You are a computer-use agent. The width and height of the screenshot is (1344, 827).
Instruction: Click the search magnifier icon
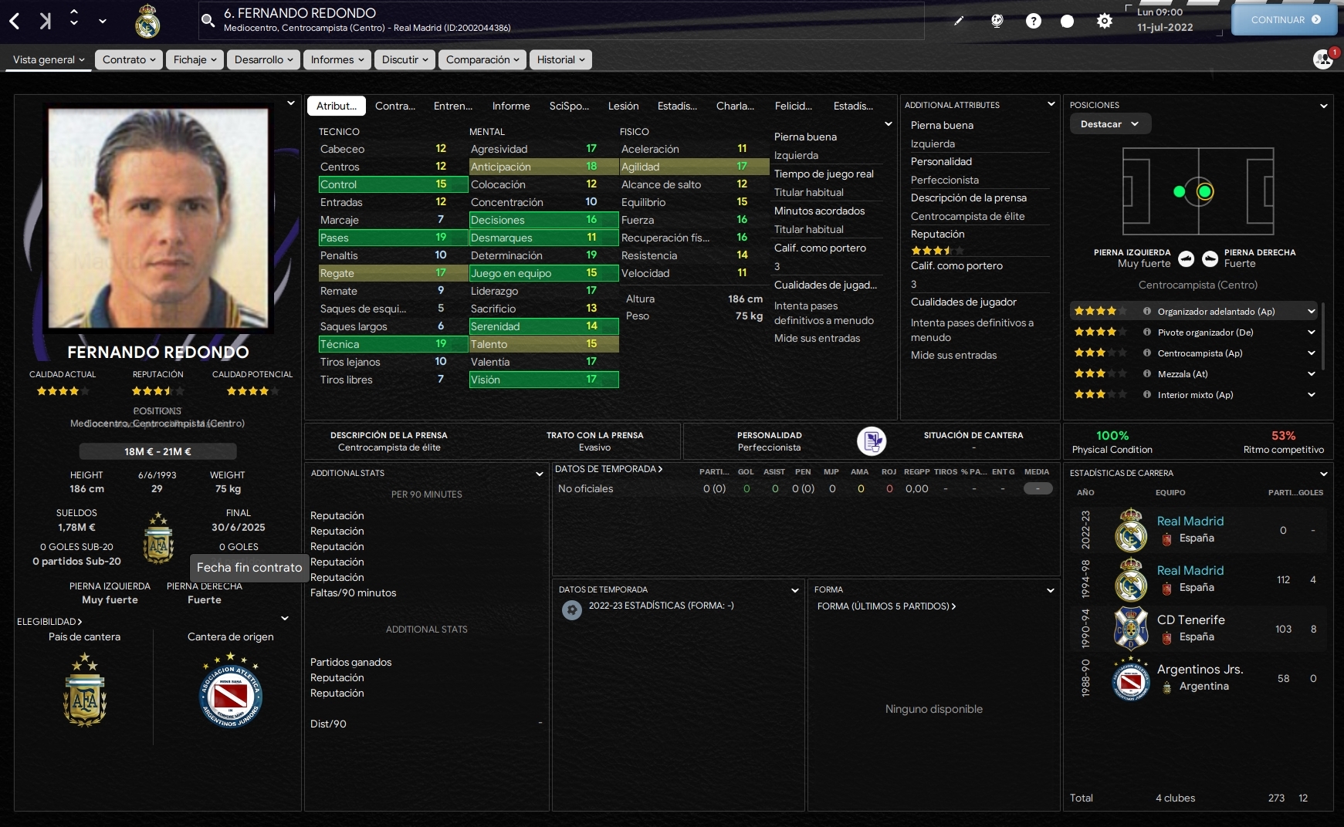point(208,21)
